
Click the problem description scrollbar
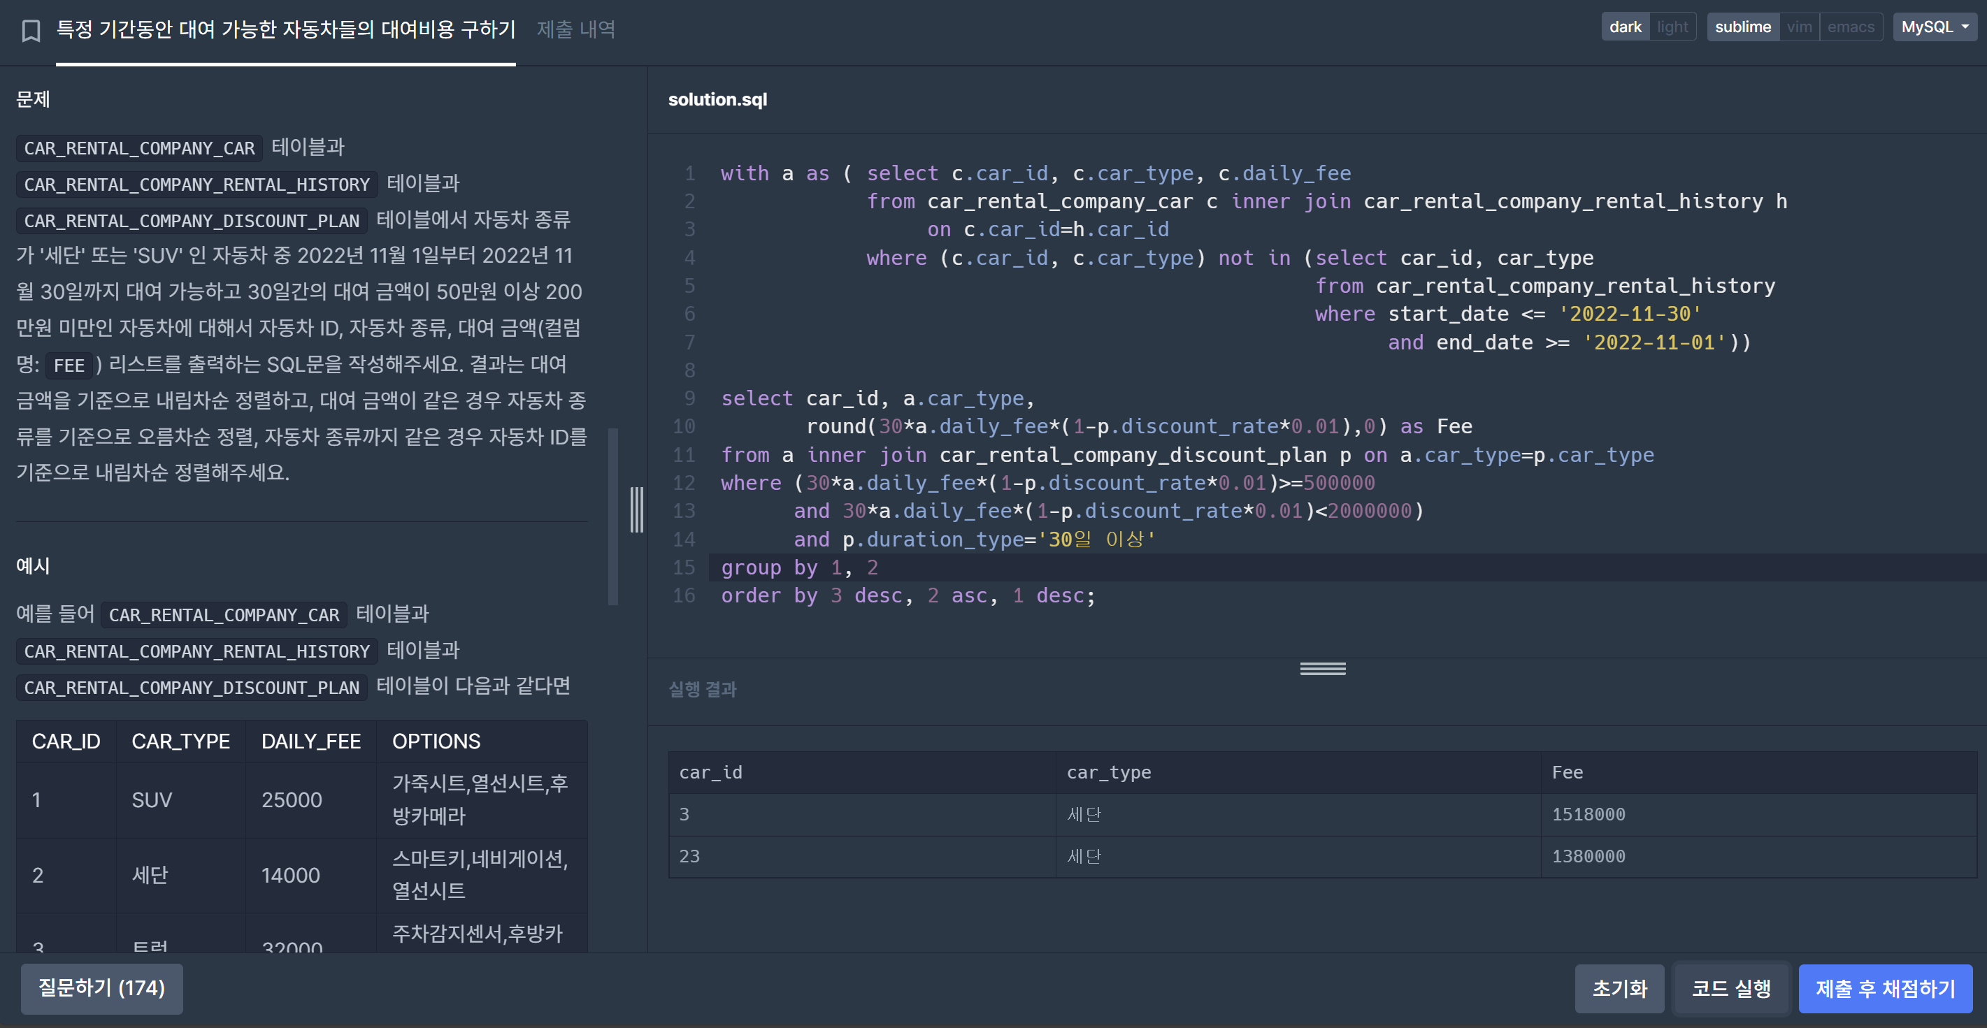(x=613, y=516)
